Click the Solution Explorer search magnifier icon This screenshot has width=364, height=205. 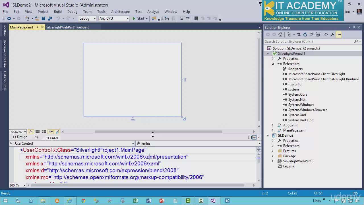pyautogui.click(x=356, y=41)
